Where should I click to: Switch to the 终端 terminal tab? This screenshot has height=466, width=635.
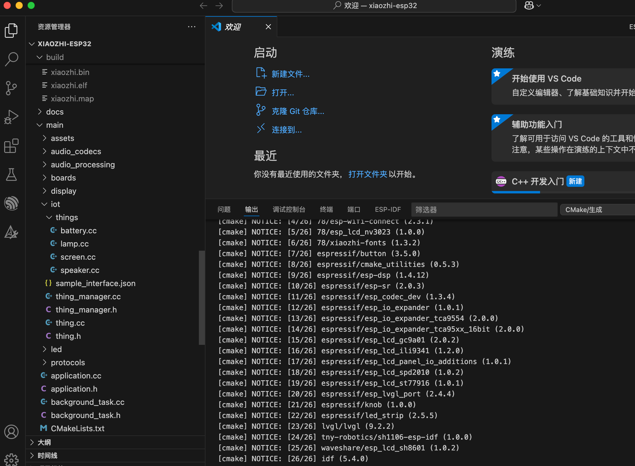(326, 209)
